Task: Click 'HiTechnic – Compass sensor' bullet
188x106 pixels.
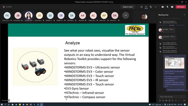Action: coord(85,97)
